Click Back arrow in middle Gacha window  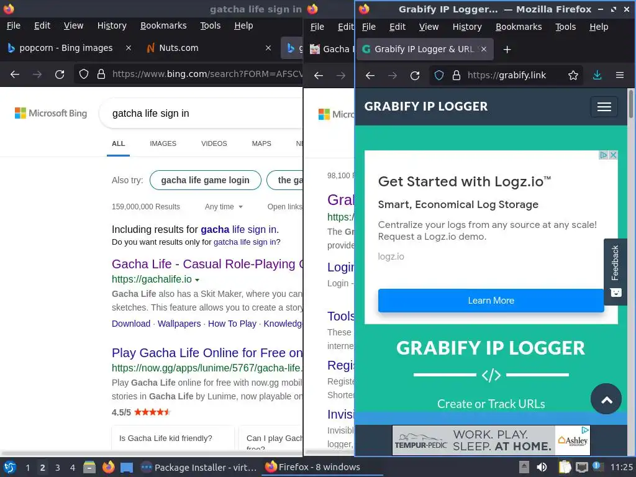[319, 75]
